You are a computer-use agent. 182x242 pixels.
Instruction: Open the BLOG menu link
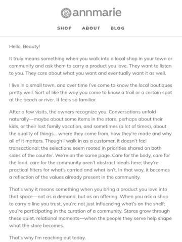click(x=118, y=28)
